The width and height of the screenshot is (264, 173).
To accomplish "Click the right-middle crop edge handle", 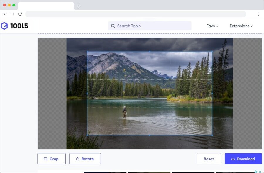I will [x=212, y=93].
